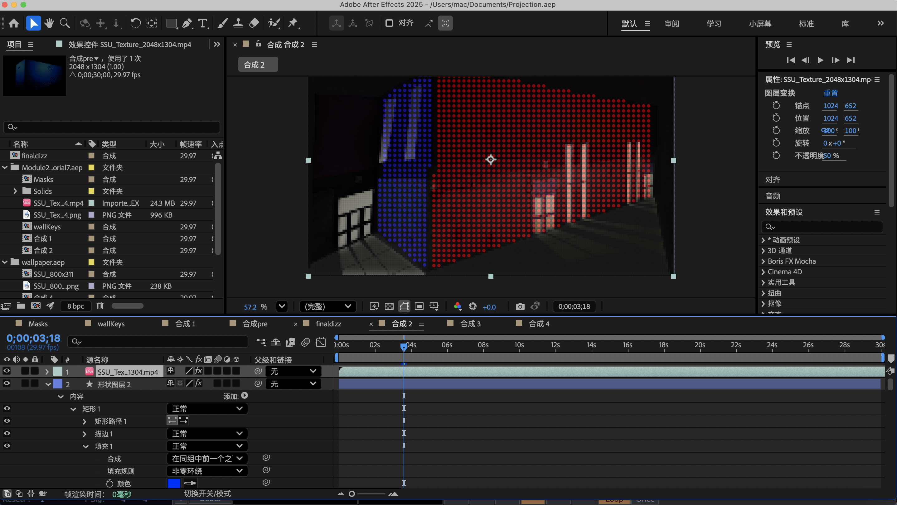
Task: Select the Hand tool in the toolbar
Action: coord(49,23)
